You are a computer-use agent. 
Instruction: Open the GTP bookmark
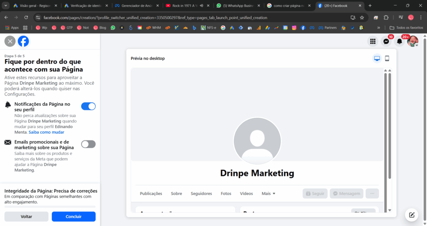click(x=66, y=28)
